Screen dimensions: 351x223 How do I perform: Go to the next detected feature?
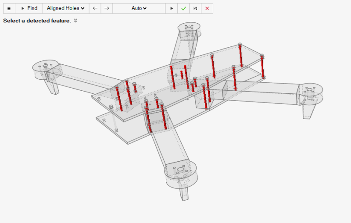pyautogui.click(x=107, y=8)
